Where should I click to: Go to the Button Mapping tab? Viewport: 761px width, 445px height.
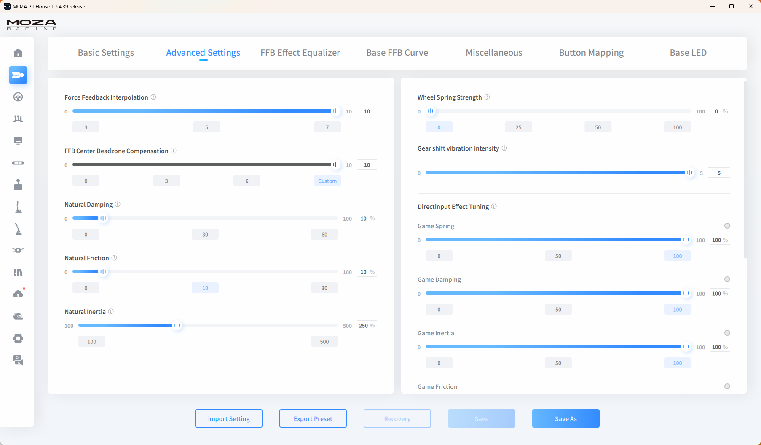tap(591, 53)
